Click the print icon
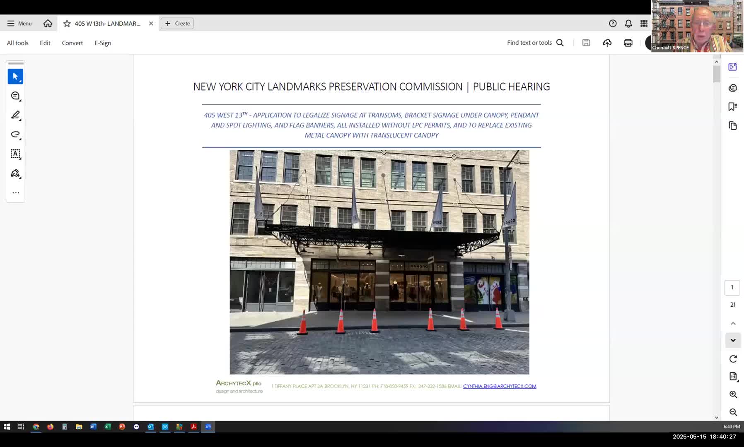The width and height of the screenshot is (744, 447). point(628,43)
